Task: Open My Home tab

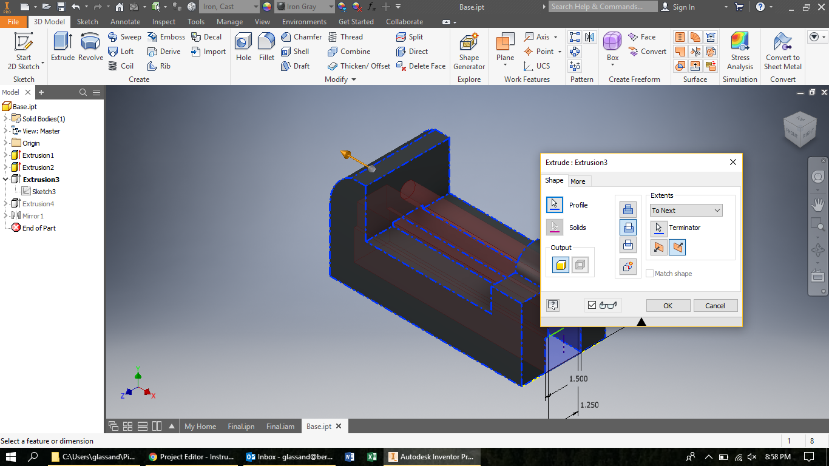Action: [200, 427]
